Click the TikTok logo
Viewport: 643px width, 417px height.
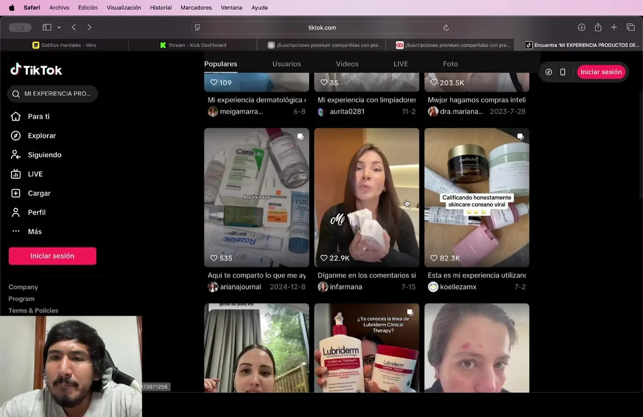(36, 70)
